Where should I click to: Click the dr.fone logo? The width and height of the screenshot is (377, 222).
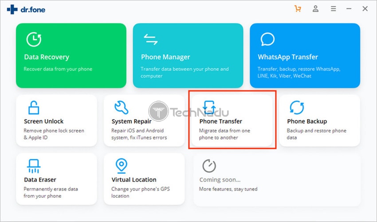click(26, 9)
